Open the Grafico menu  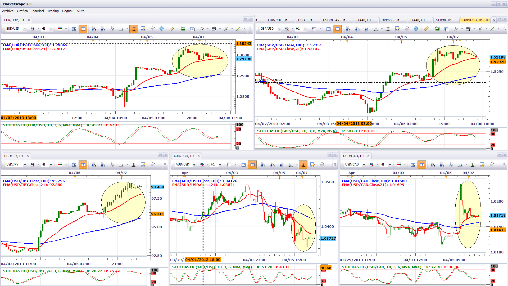click(x=22, y=11)
